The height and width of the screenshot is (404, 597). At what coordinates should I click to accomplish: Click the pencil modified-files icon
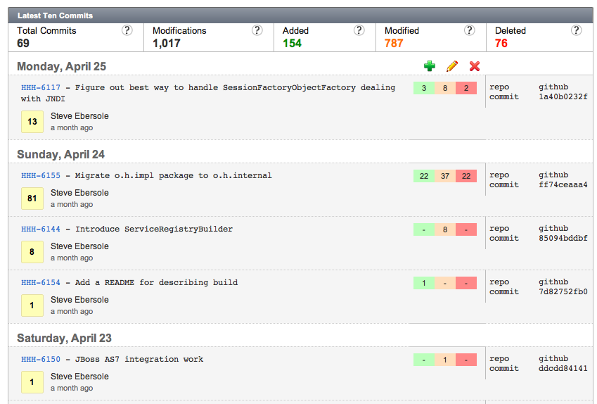coord(452,66)
